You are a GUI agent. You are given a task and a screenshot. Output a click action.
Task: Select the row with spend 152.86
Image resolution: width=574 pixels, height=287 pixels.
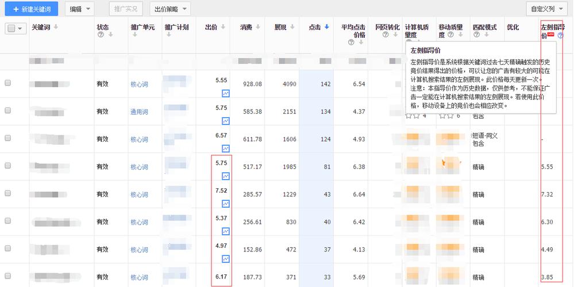[7, 248]
